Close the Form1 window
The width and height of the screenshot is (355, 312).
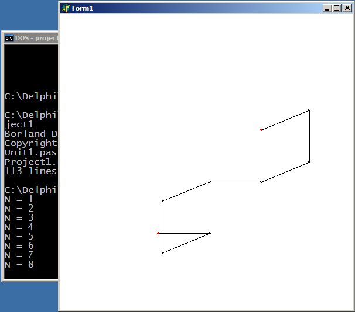click(346, 8)
